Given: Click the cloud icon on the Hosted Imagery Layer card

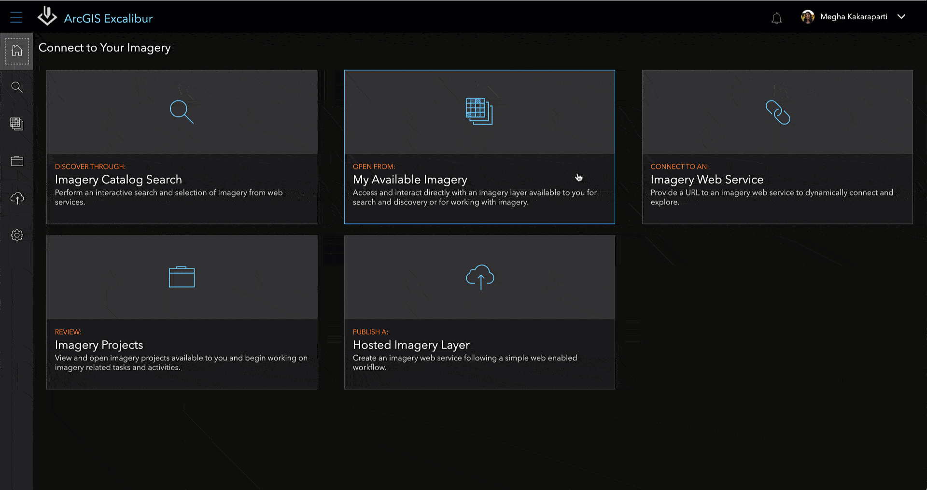Looking at the screenshot, I should tap(479, 277).
